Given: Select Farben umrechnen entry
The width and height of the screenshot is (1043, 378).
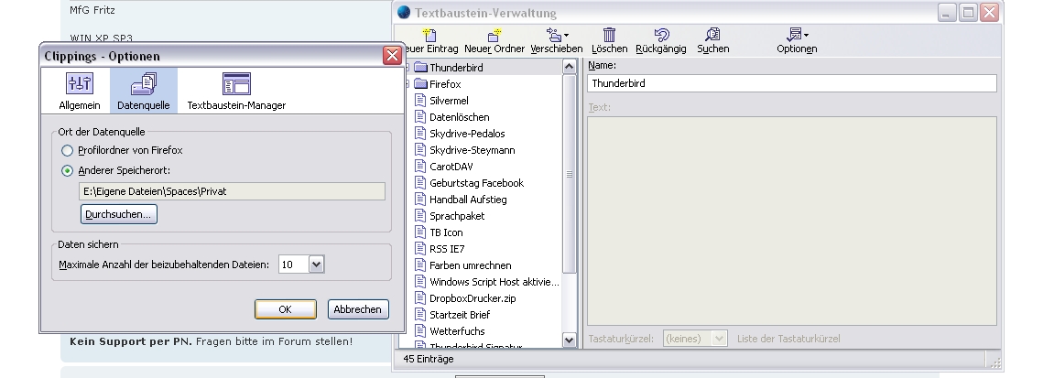Looking at the screenshot, I should (x=471, y=265).
